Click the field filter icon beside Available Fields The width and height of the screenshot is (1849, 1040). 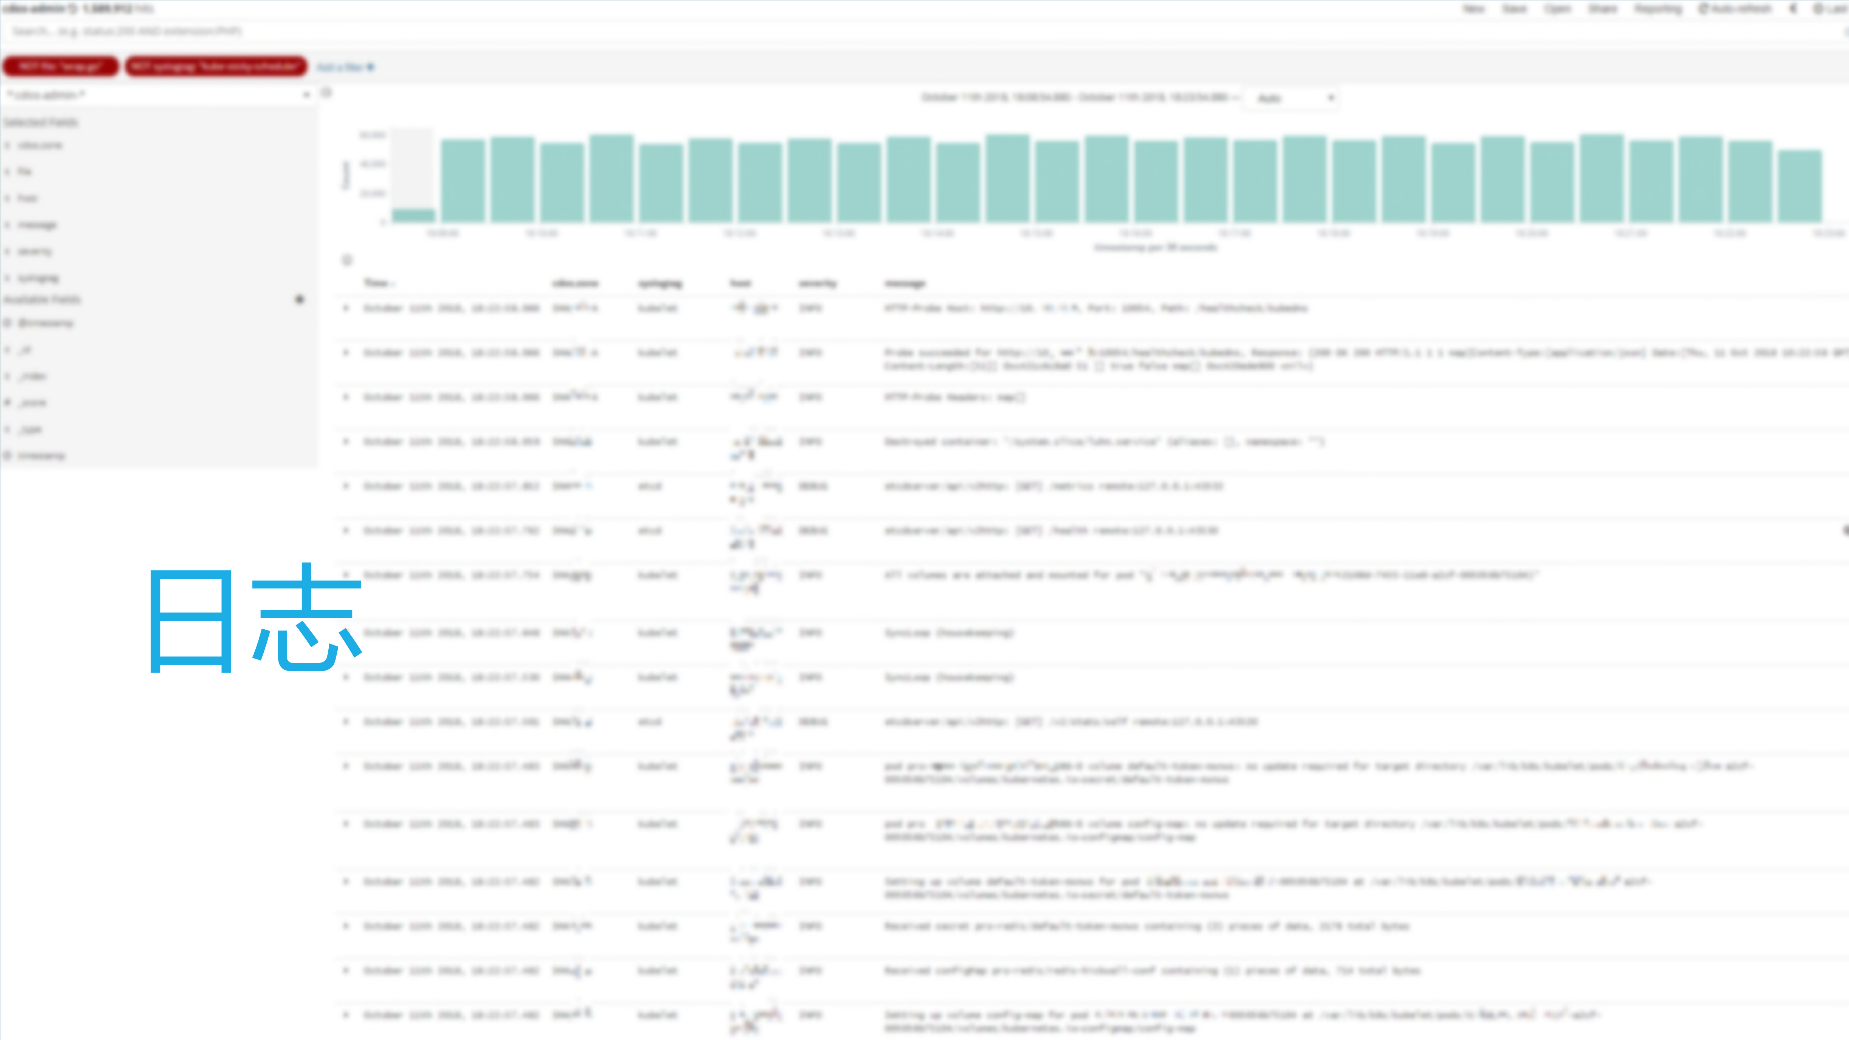300,300
